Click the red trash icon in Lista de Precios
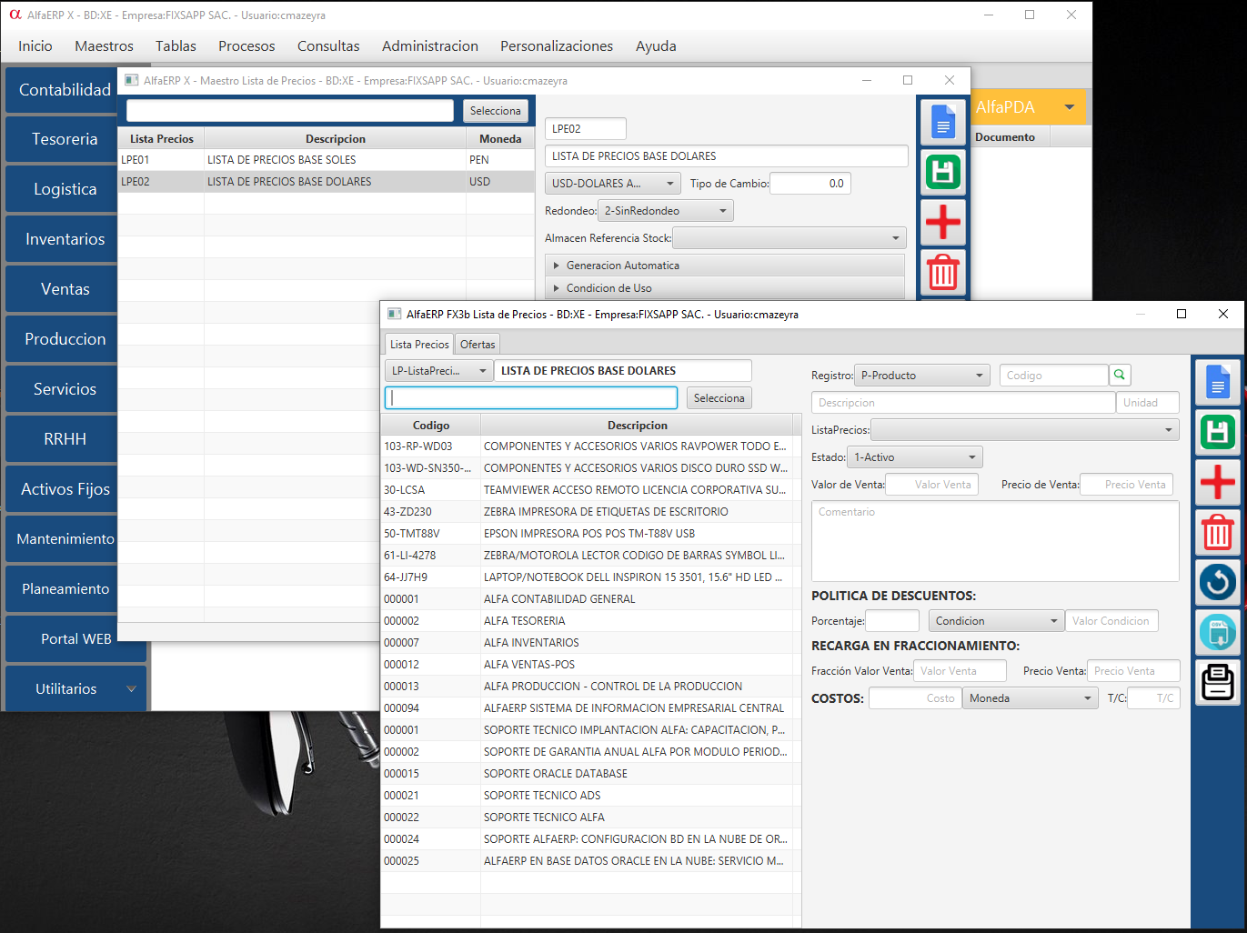The image size is (1247, 933). coord(1217,532)
